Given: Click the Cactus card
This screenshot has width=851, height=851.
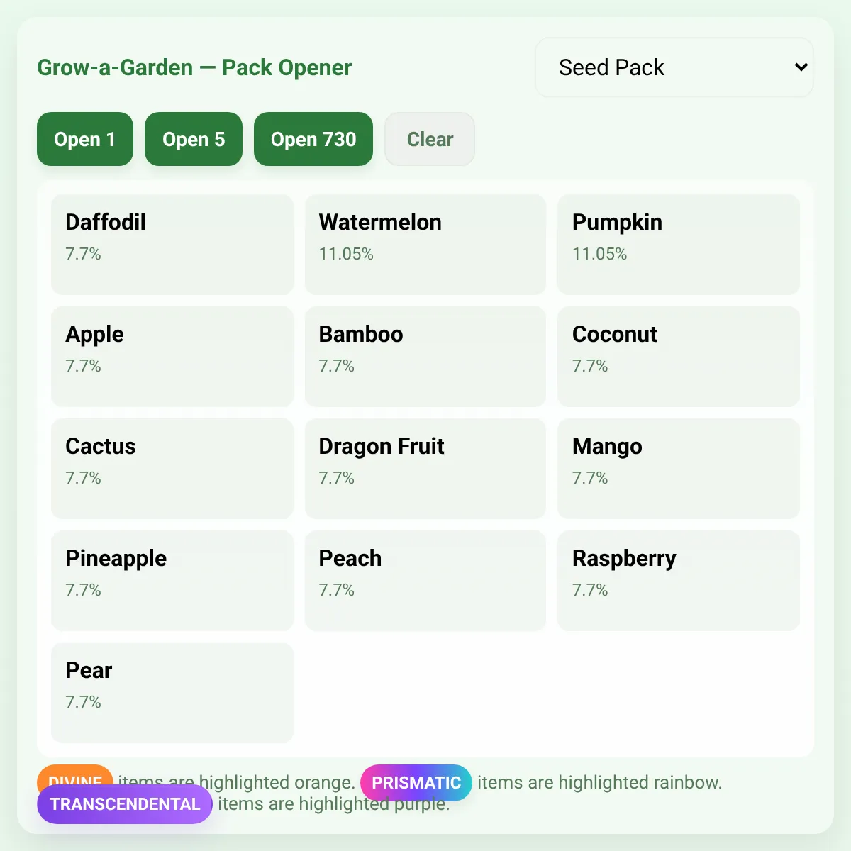Looking at the screenshot, I should pyautogui.click(x=172, y=469).
